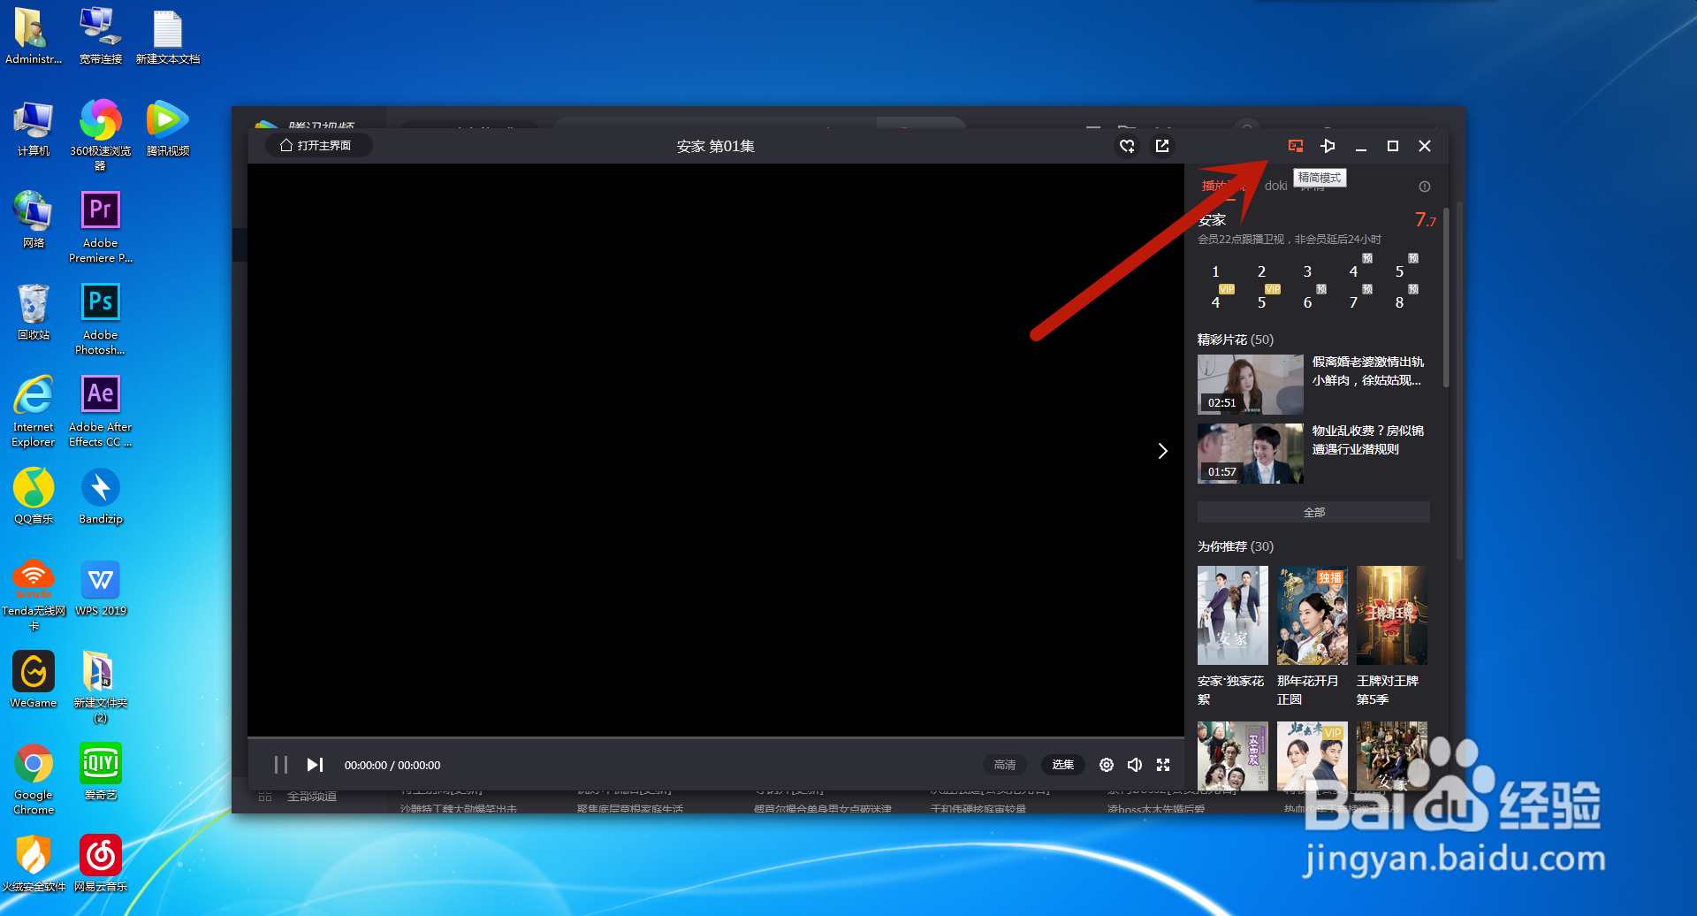Viewport: 1697px width, 916px height.
Task: Collapse the right side panel arrow
Action: pyautogui.click(x=1162, y=451)
